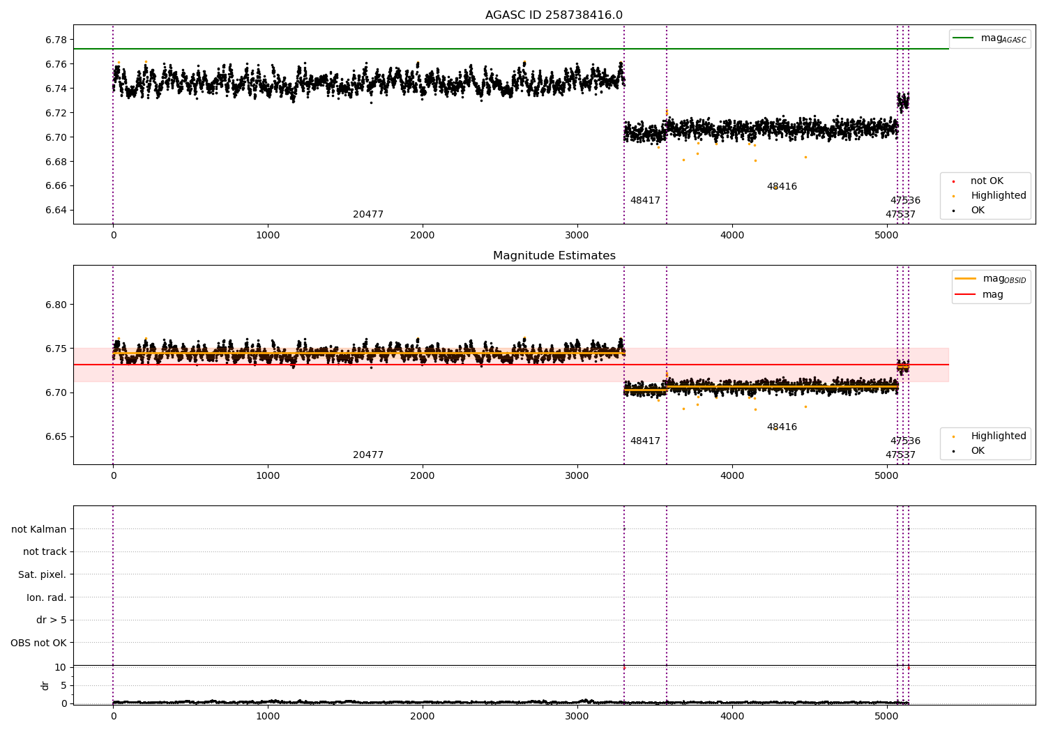
Task: Click obsid label 48417 in the top plot
Action: pos(645,201)
